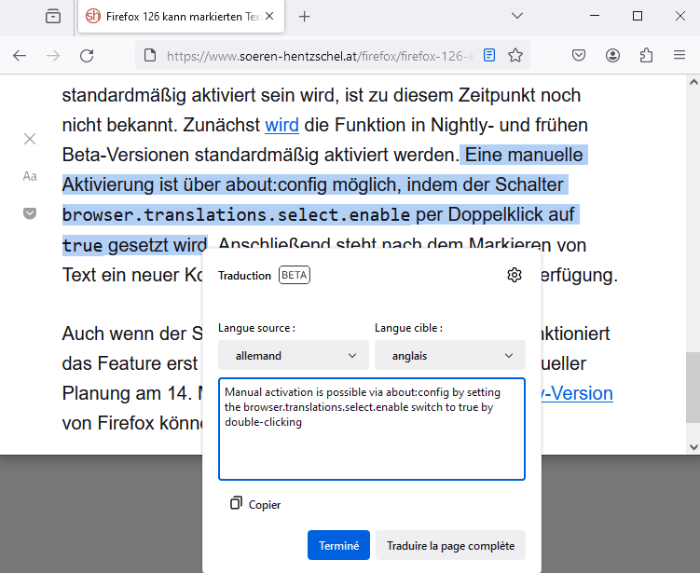
Task: Go back to previous page
Action: pyautogui.click(x=20, y=55)
